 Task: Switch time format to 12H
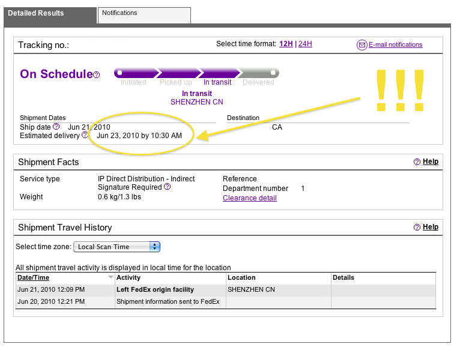point(286,44)
